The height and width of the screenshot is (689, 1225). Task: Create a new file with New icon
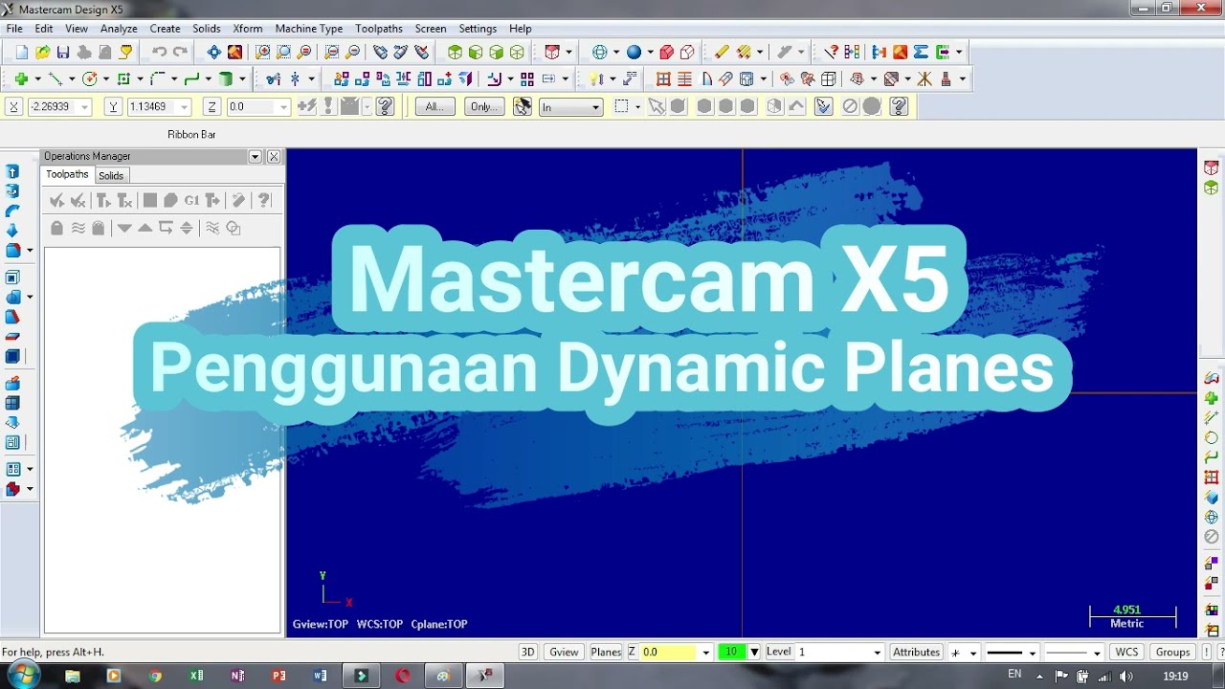[21, 52]
